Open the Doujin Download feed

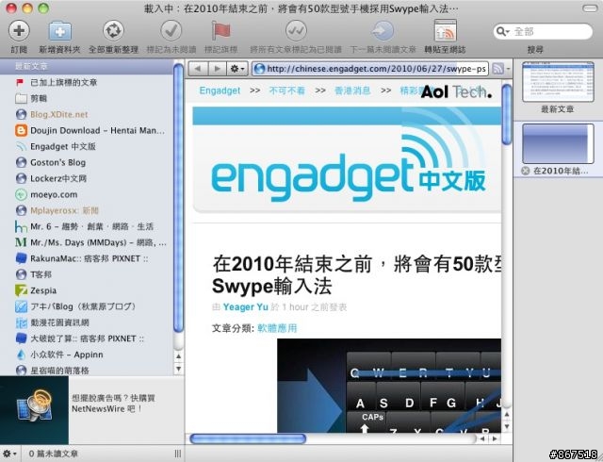coord(87,130)
